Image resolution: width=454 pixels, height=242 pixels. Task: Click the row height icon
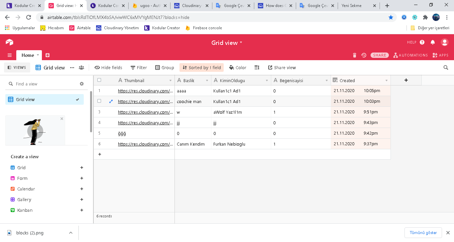(257, 67)
